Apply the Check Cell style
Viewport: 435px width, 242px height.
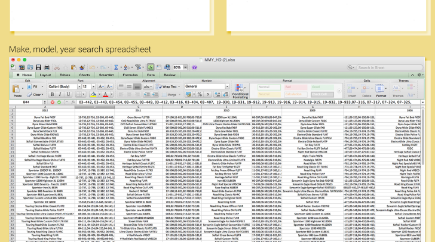[x=323, y=94]
